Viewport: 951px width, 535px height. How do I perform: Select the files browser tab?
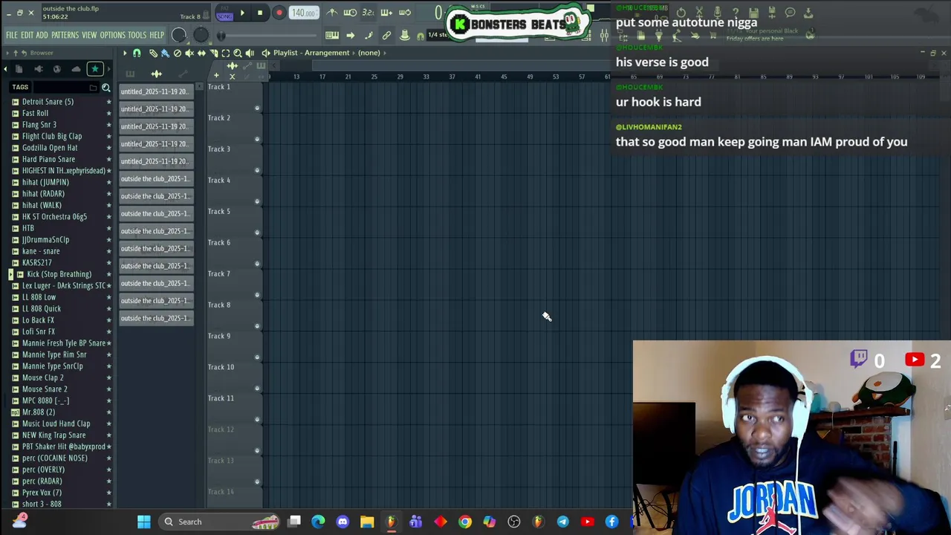19,69
